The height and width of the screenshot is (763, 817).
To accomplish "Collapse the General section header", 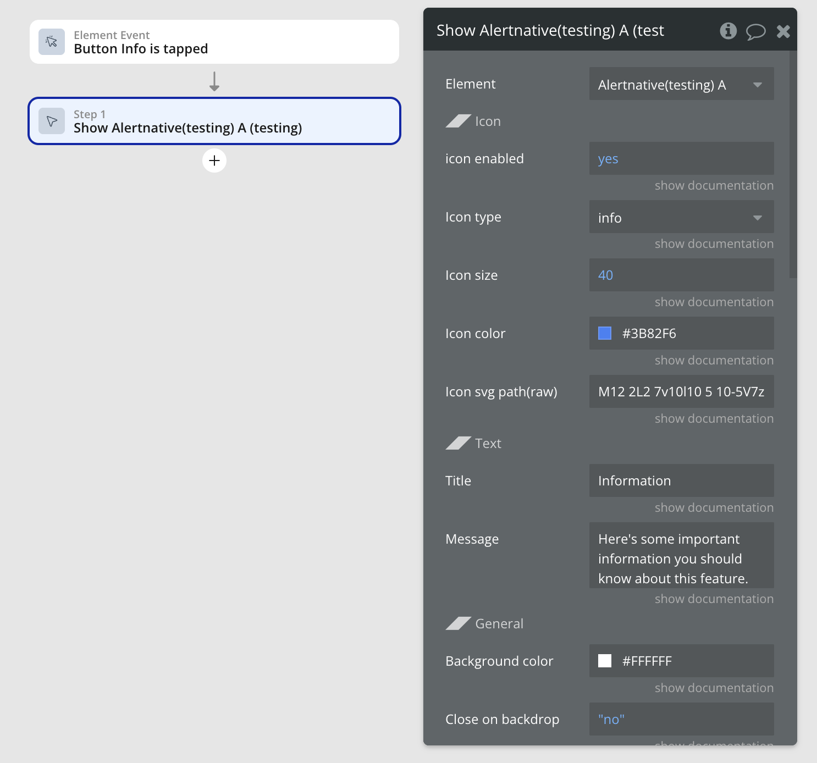I will coord(458,623).
